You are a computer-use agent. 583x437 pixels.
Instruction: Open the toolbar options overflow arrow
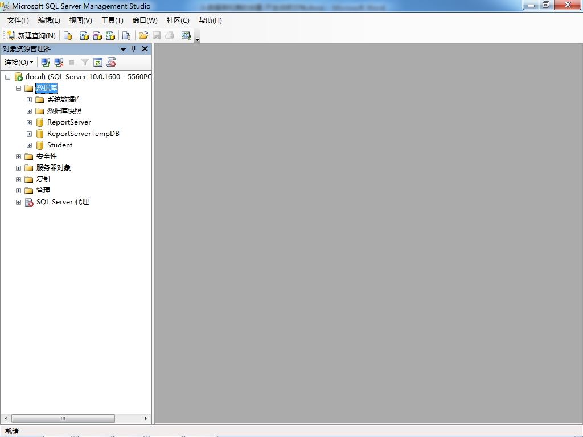coord(198,38)
